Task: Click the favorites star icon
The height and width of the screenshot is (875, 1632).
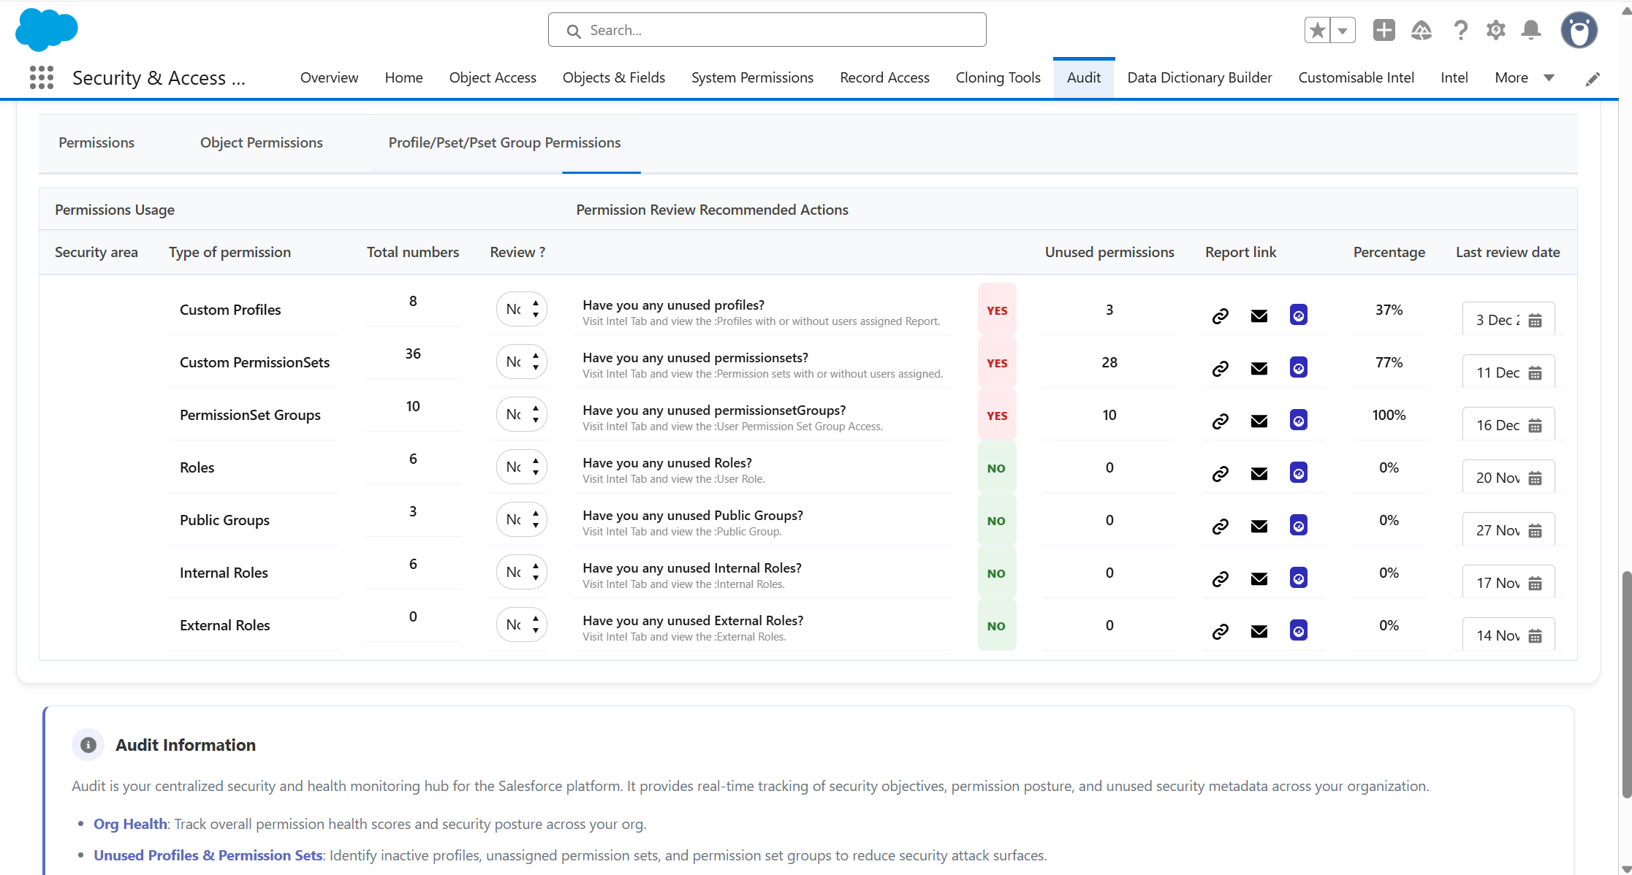Action: 1318,31
